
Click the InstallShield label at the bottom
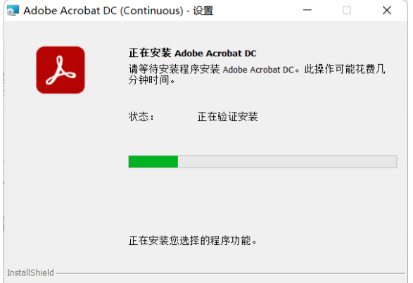(x=30, y=272)
